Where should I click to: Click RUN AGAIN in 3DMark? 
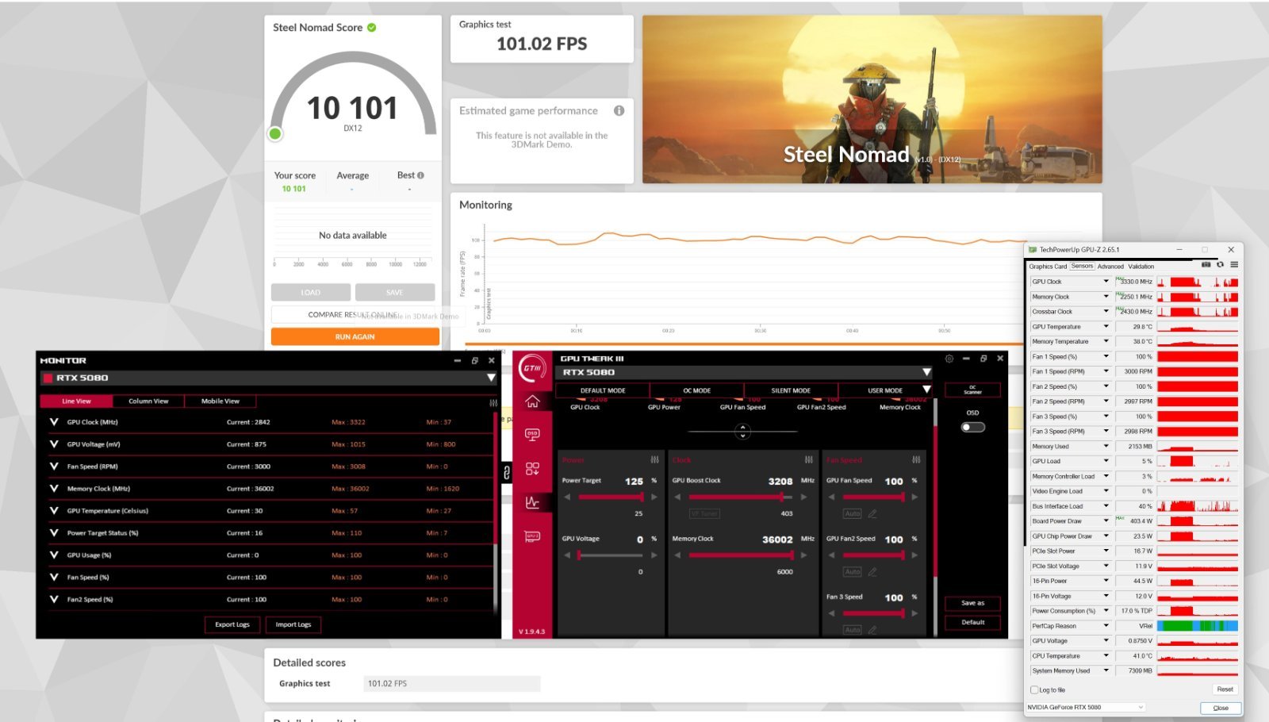click(x=355, y=337)
